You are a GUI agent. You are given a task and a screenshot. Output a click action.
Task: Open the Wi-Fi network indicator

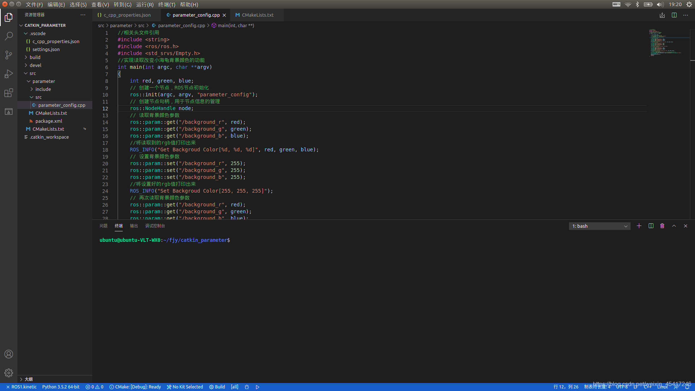pyautogui.click(x=628, y=4)
